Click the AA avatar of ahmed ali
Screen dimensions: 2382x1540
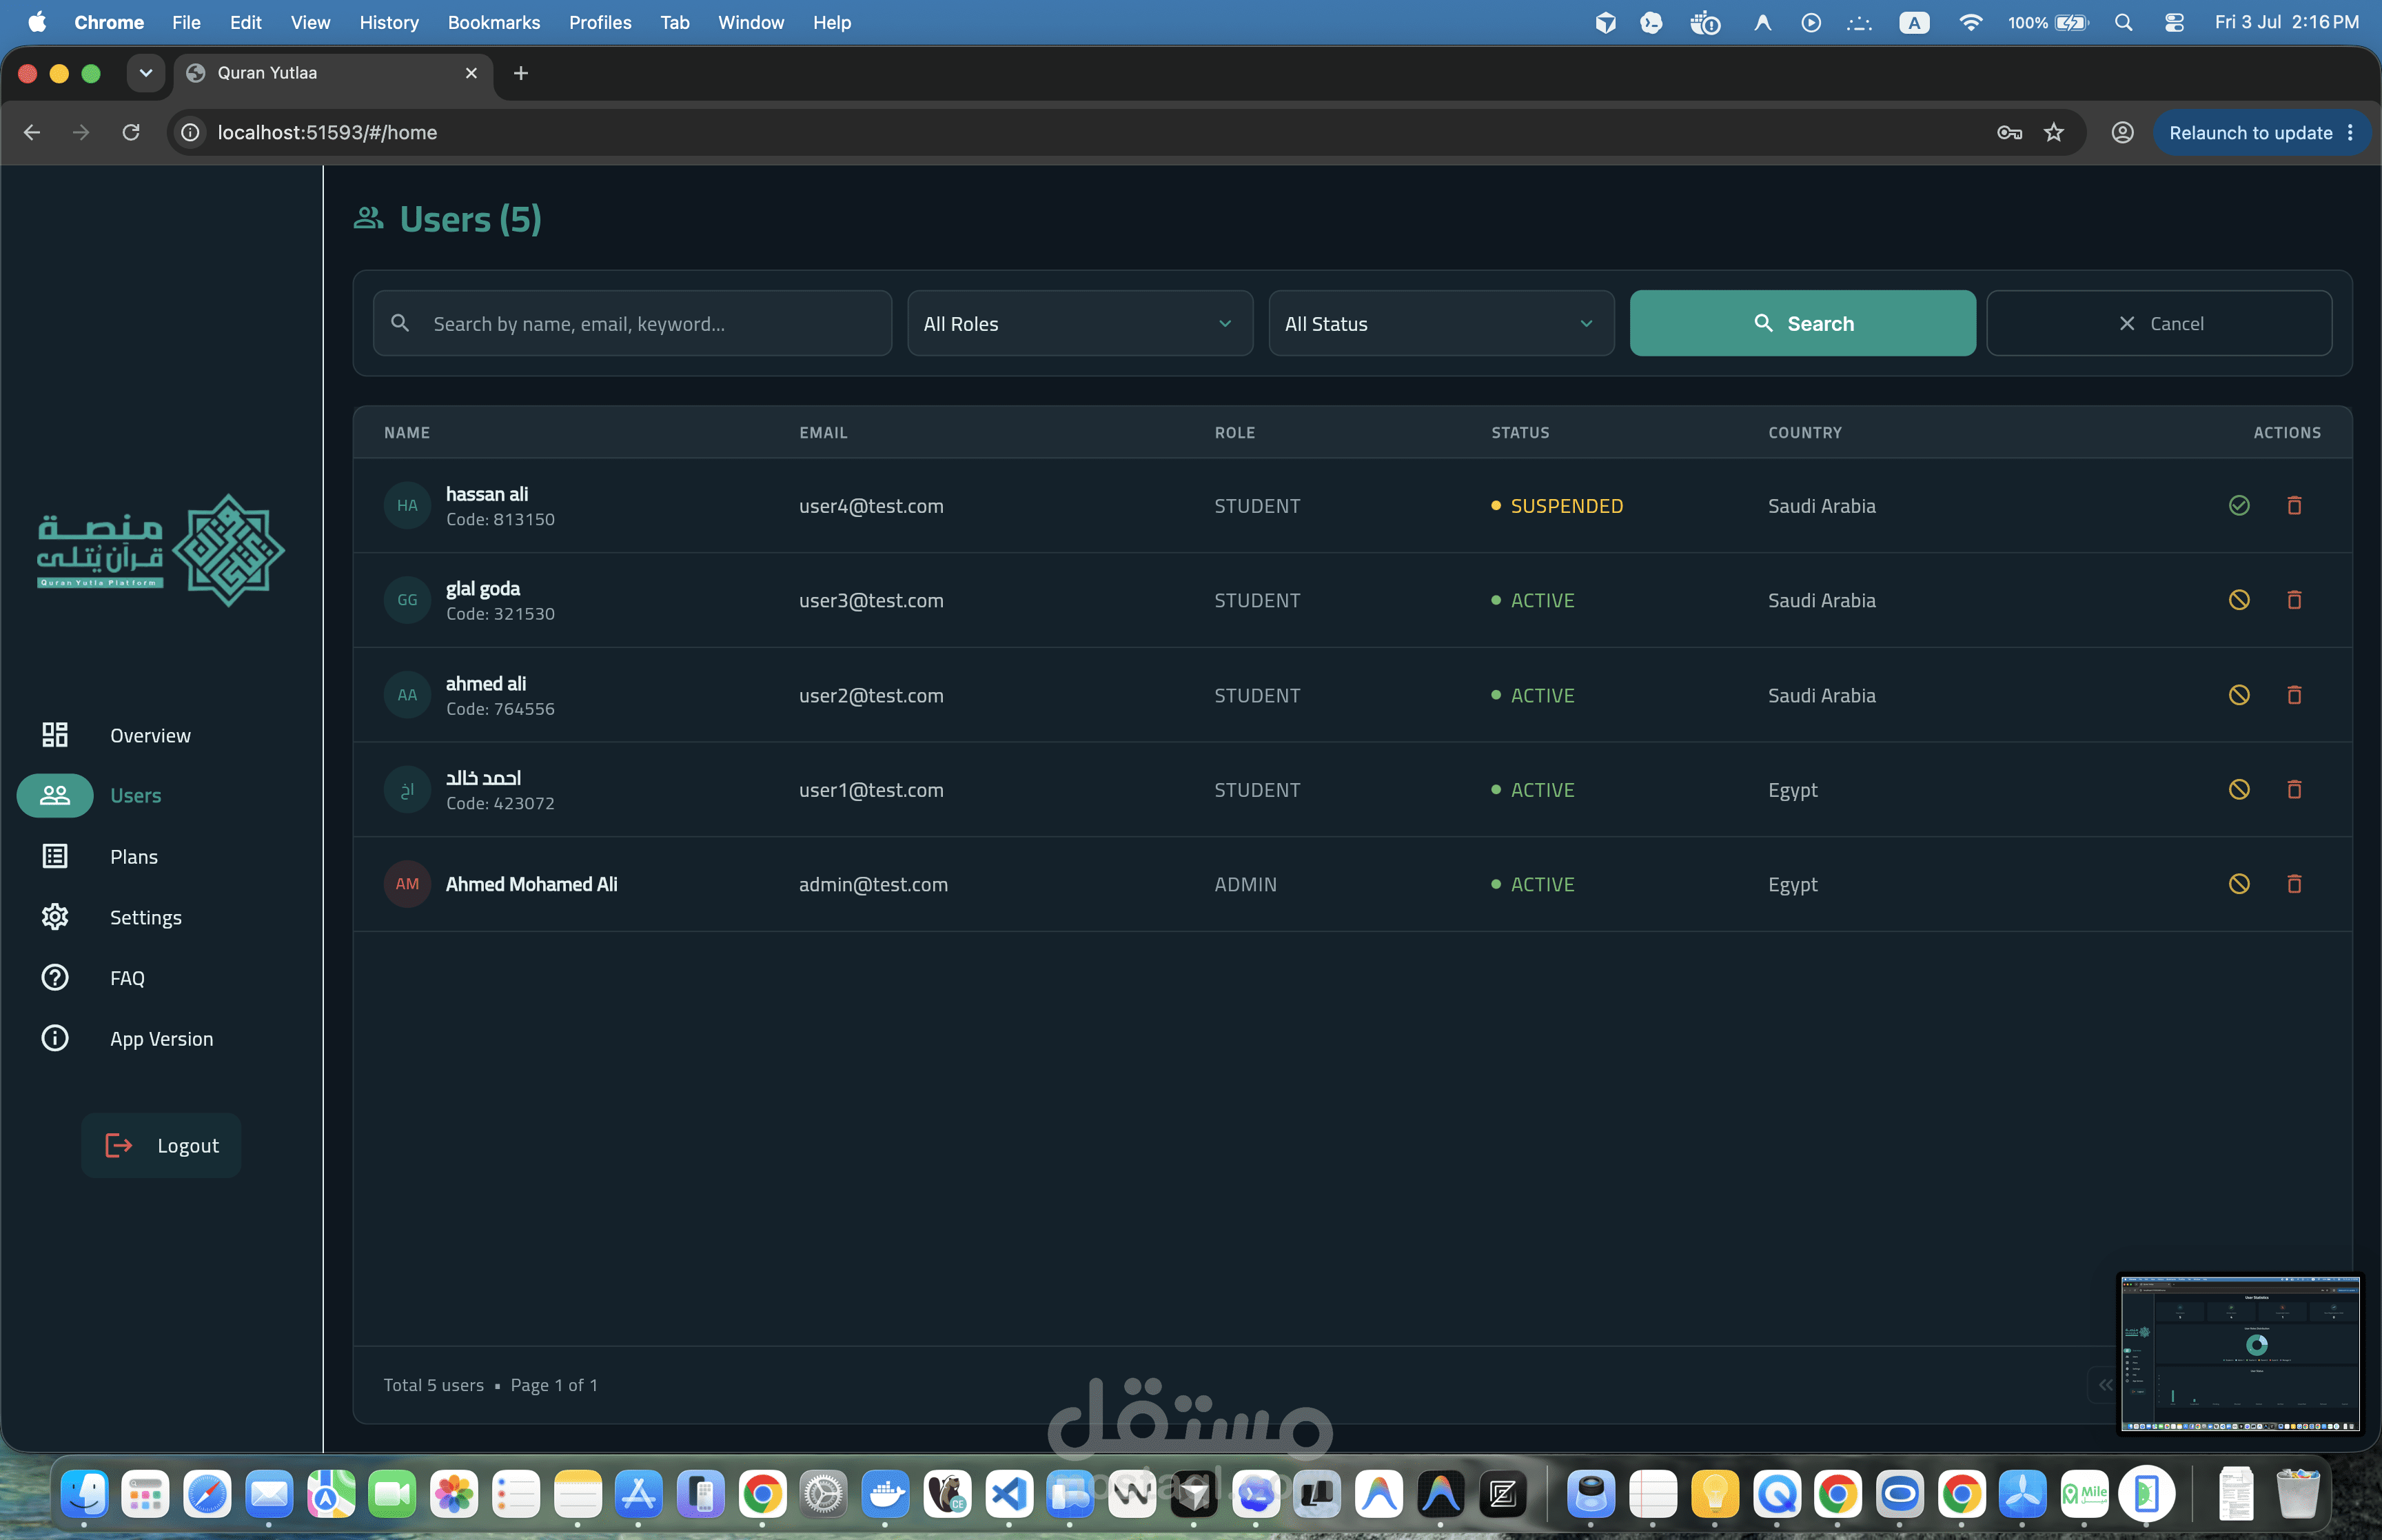pyautogui.click(x=407, y=695)
